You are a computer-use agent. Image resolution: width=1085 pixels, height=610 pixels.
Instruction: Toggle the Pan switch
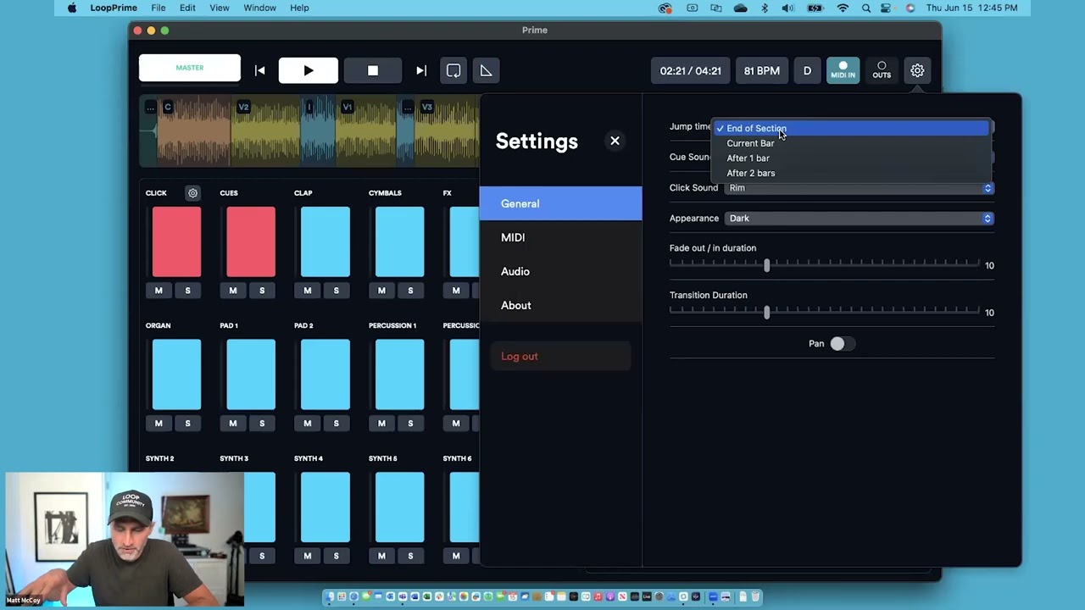point(842,343)
